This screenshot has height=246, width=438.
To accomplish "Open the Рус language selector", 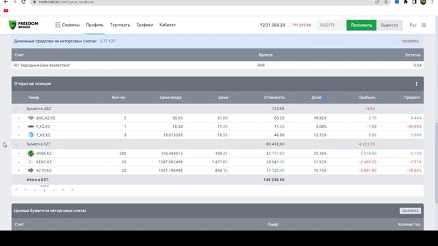I will (413, 25).
